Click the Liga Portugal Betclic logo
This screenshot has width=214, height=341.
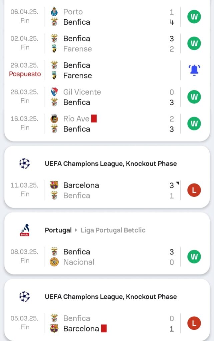tap(24, 230)
